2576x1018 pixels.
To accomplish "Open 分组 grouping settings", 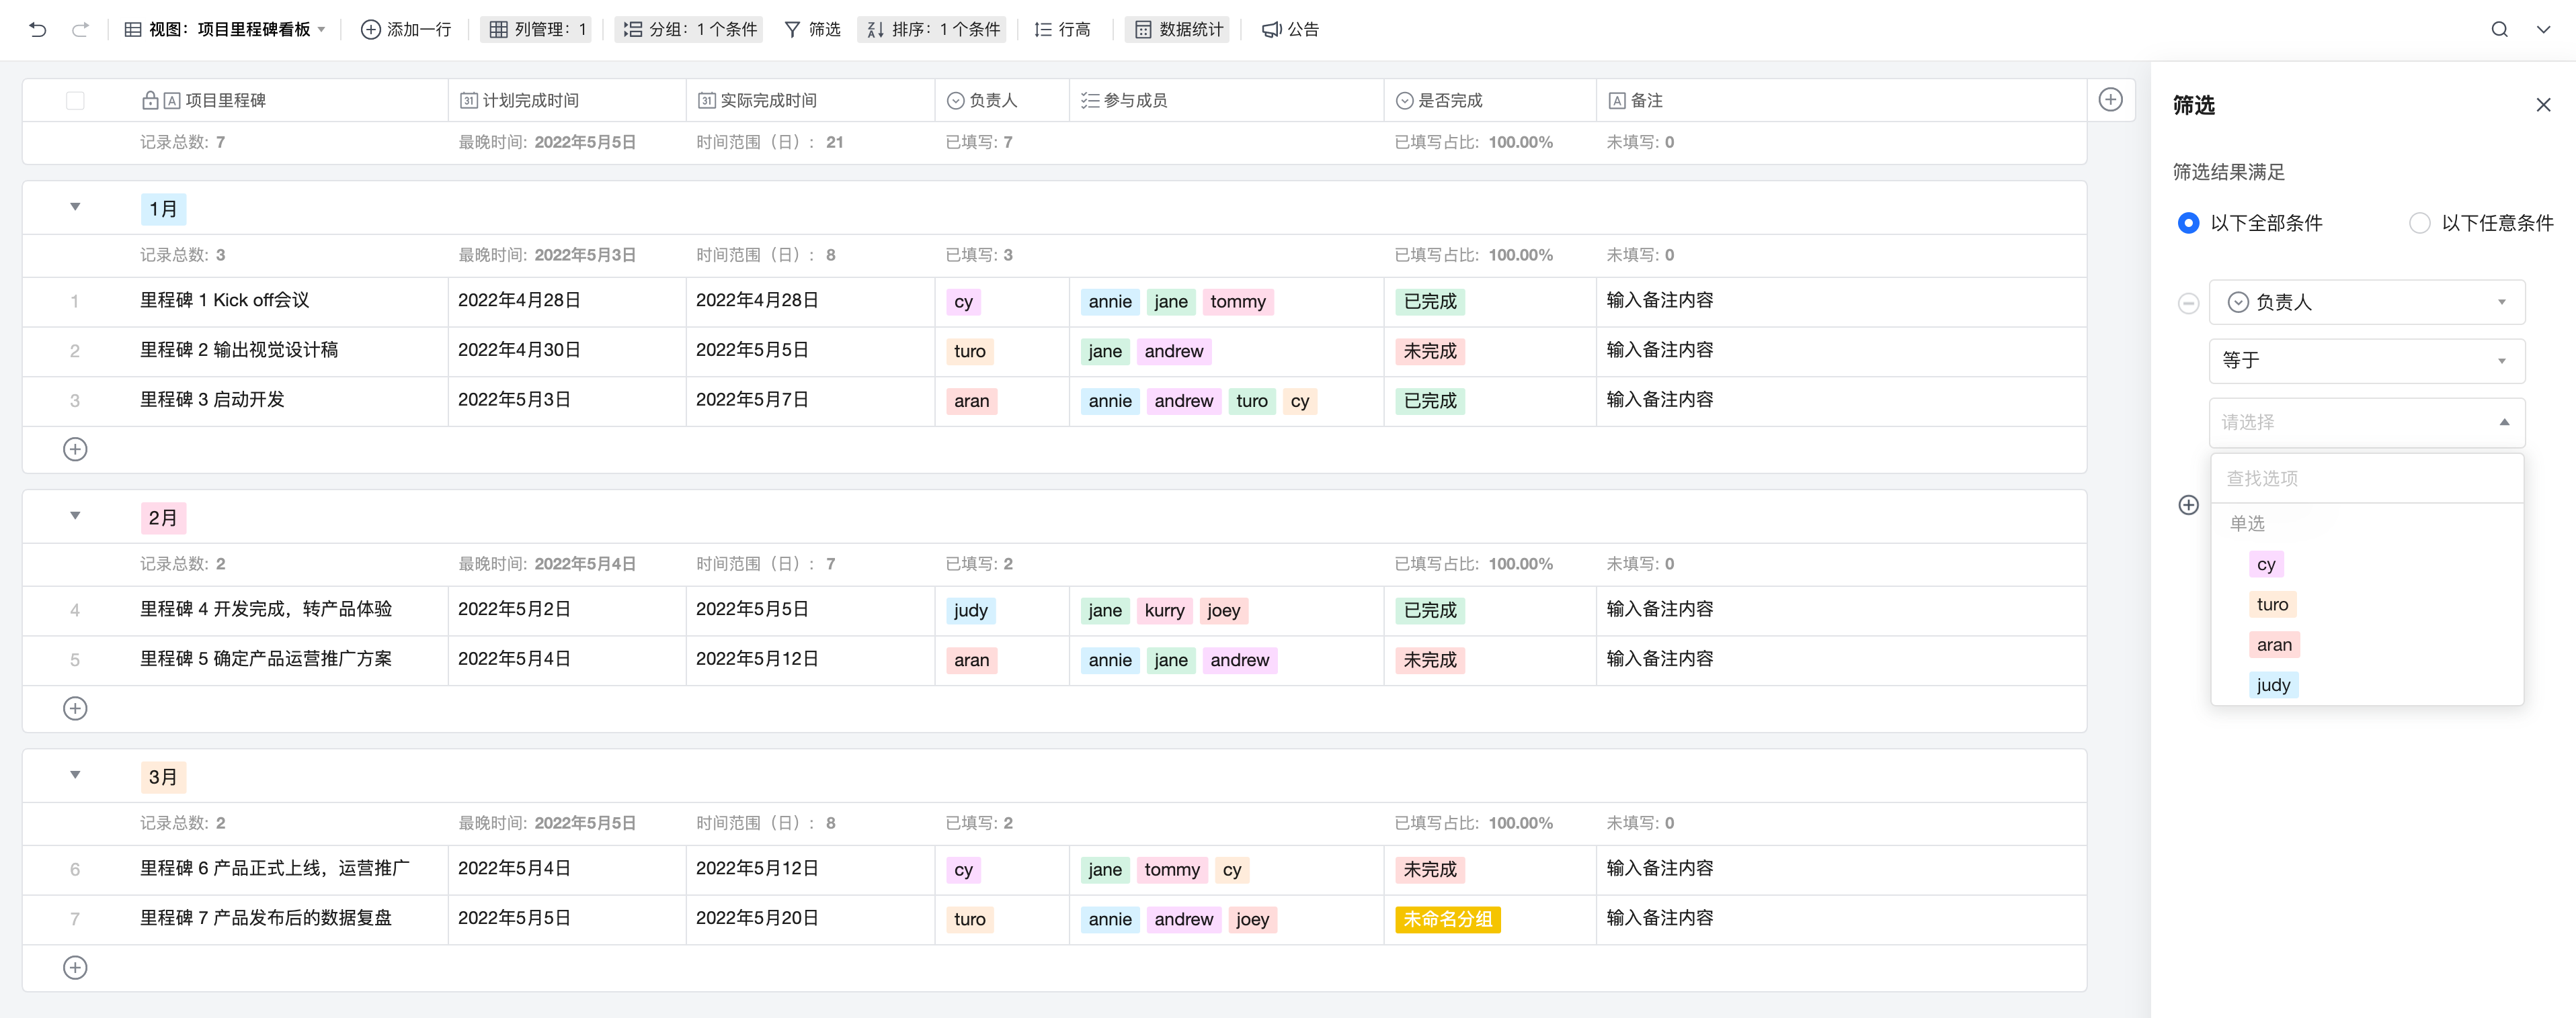I will click(688, 30).
